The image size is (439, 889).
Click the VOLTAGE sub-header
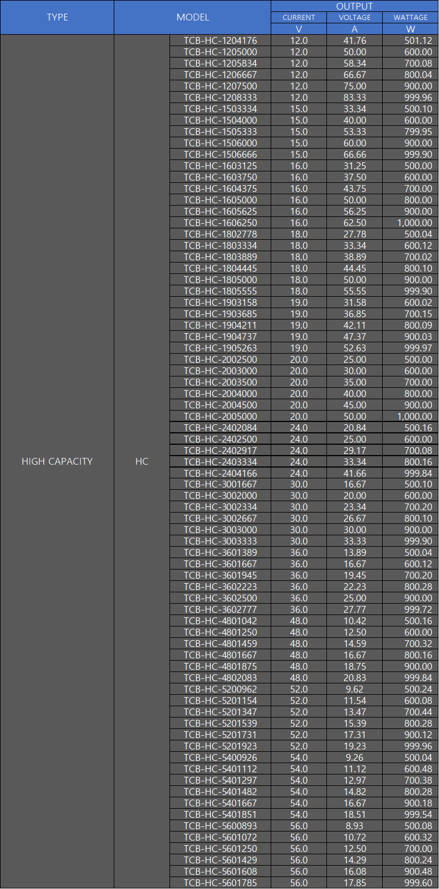pyautogui.click(x=355, y=18)
